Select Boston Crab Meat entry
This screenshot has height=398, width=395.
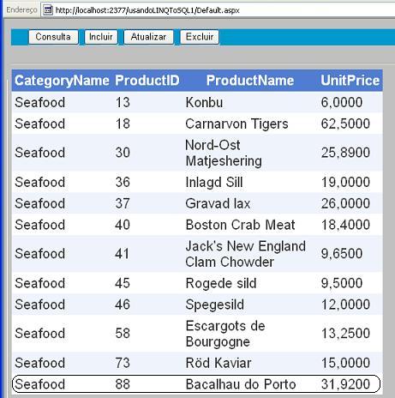[x=240, y=225]
